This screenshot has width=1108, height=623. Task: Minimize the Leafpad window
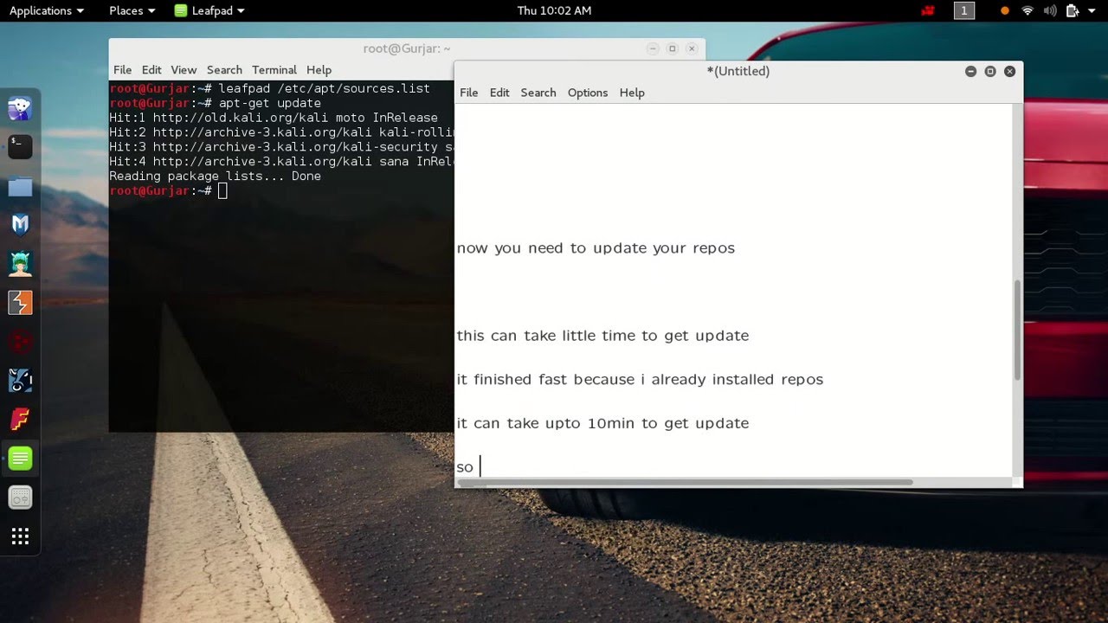pos(970,72)
